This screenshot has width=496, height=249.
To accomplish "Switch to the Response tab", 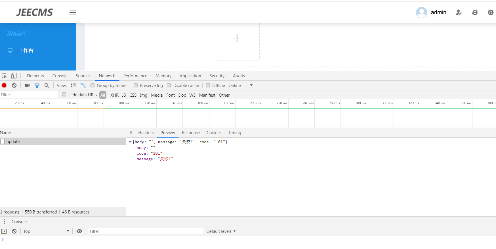I will [x=191, y=133].
